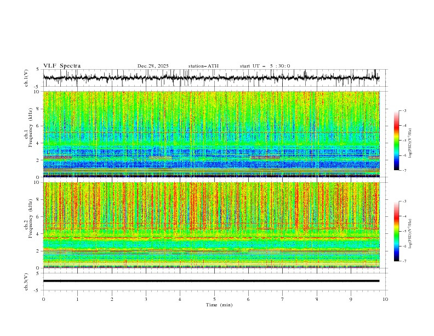Click inside the ch.1 spectrogram panel
The height and width of the screenshot is (336, 434).
tap(211, 134)
